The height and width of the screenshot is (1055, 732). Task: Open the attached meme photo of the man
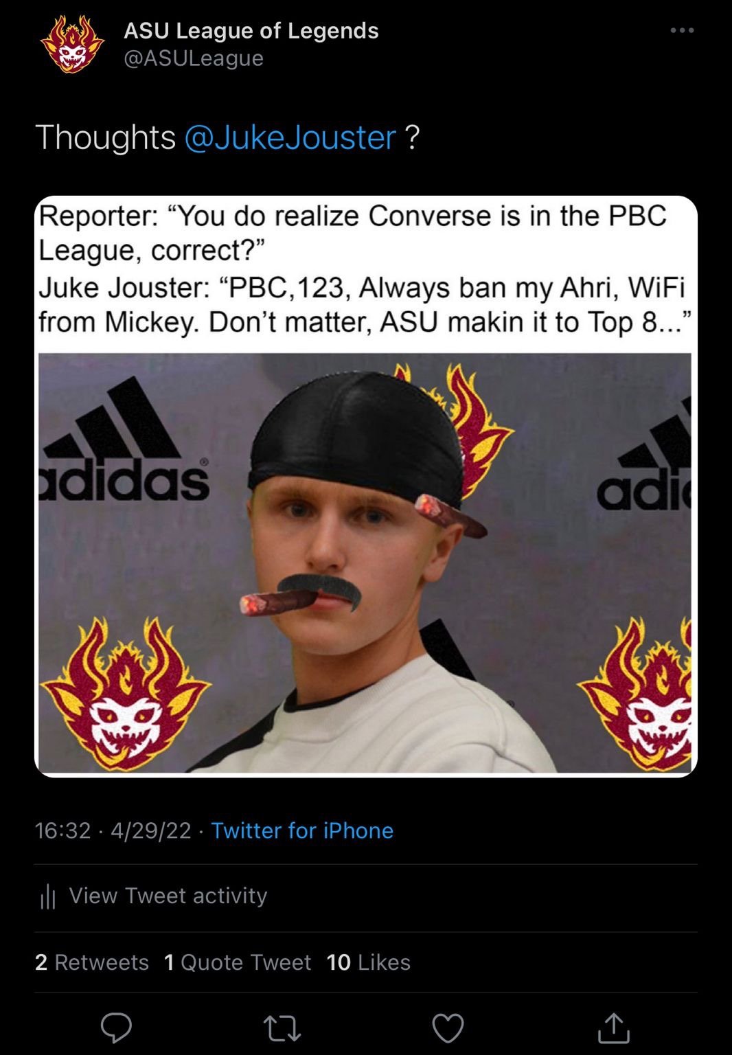click(365, 563)
